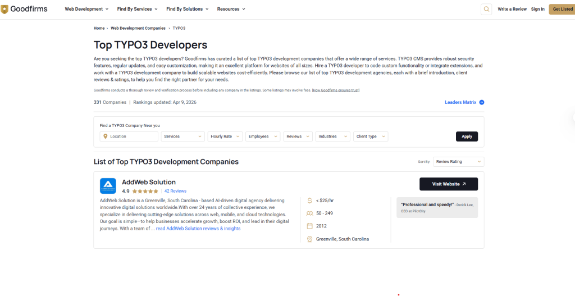Click the location pin in Location field

point(106,136)
